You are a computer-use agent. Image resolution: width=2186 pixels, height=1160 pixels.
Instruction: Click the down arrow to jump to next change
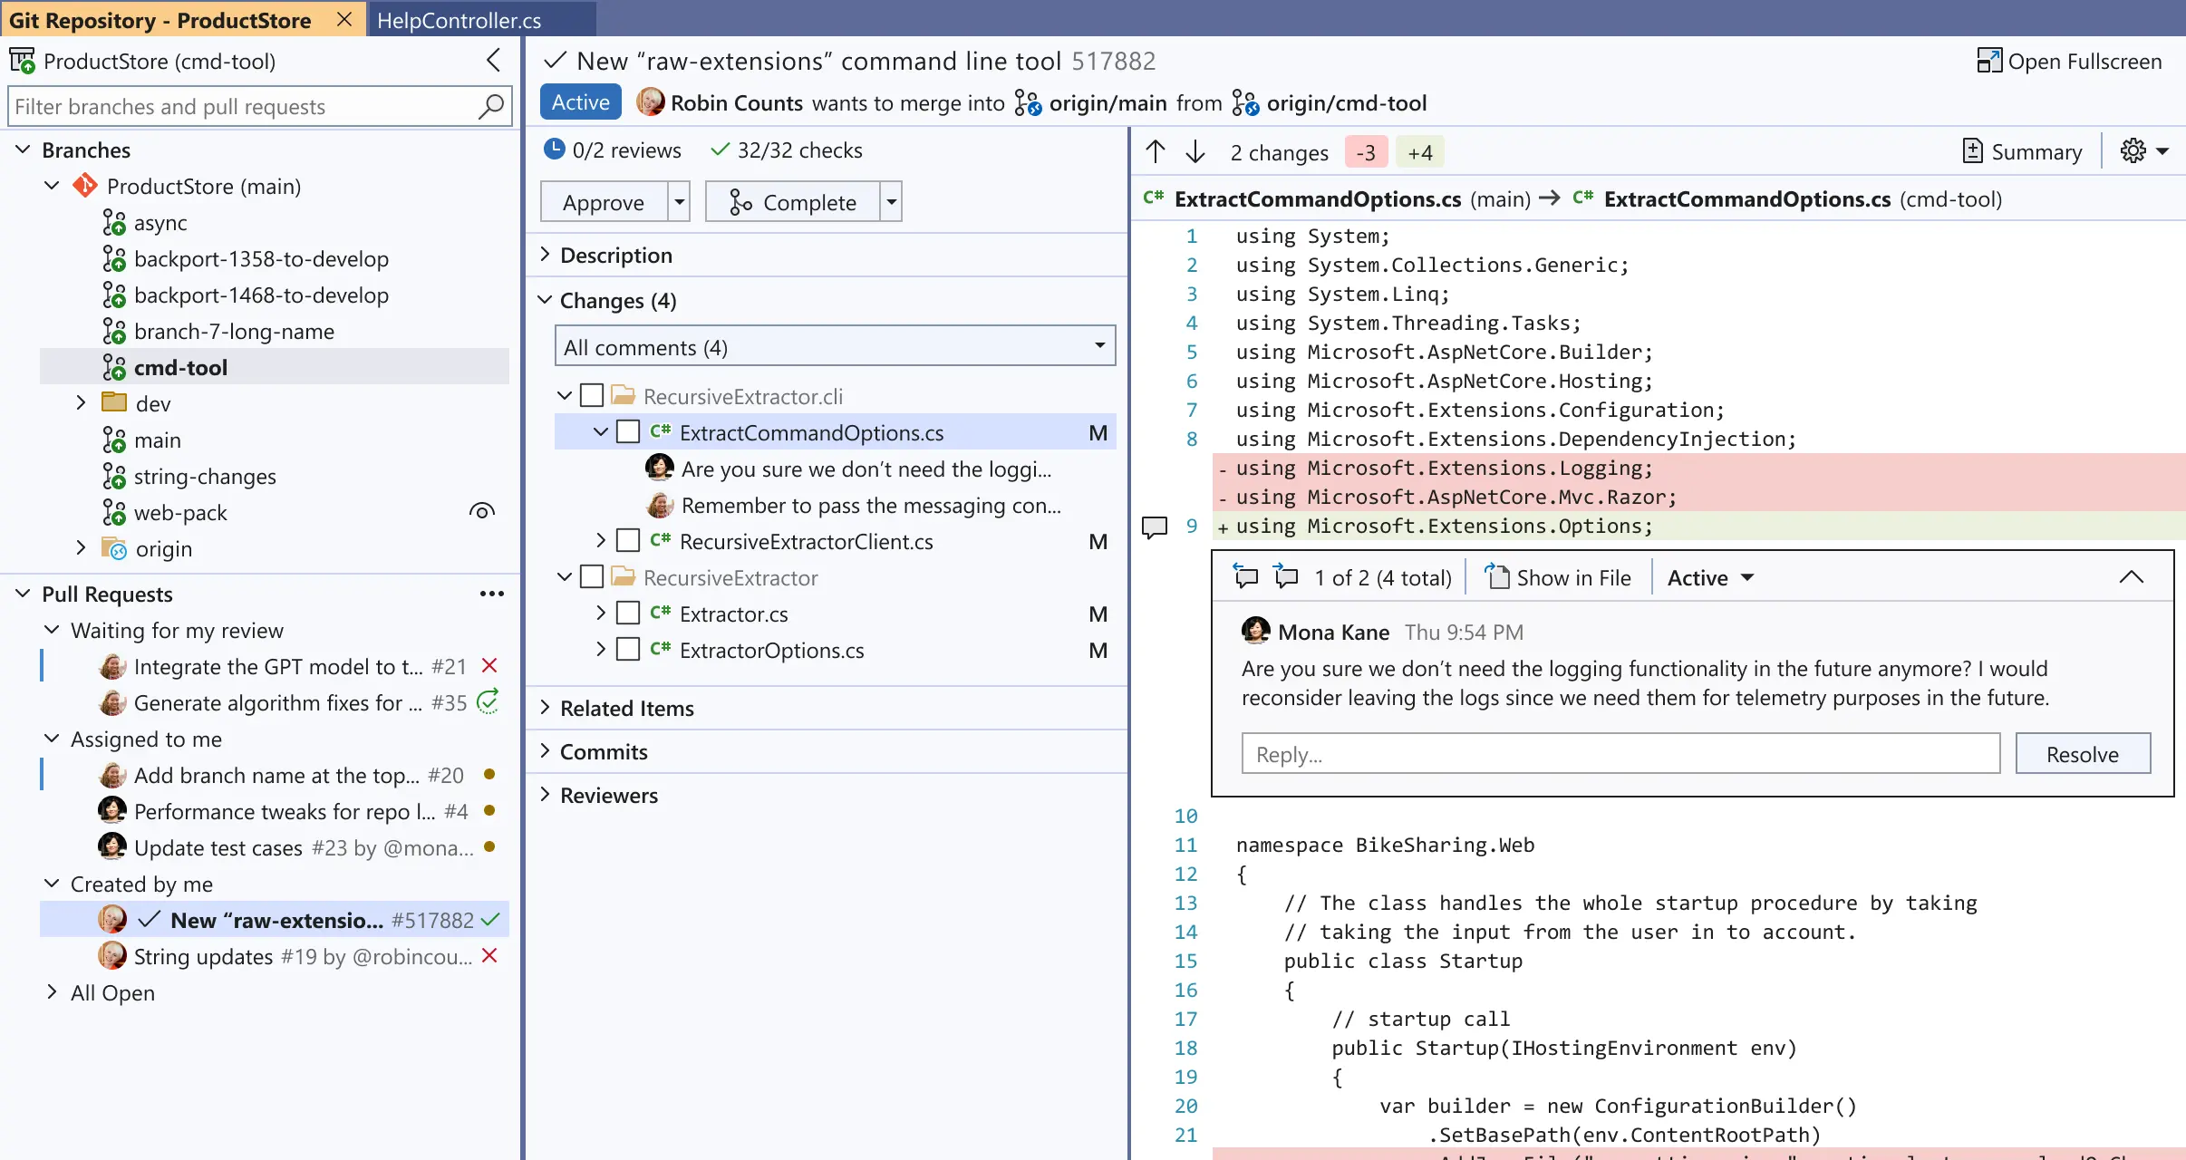1195,152
